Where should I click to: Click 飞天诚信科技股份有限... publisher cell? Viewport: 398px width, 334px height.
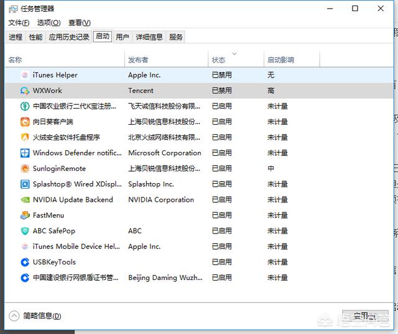(x=164, y=106)
